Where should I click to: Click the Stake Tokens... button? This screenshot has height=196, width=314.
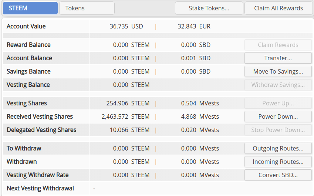click(209, 8)
